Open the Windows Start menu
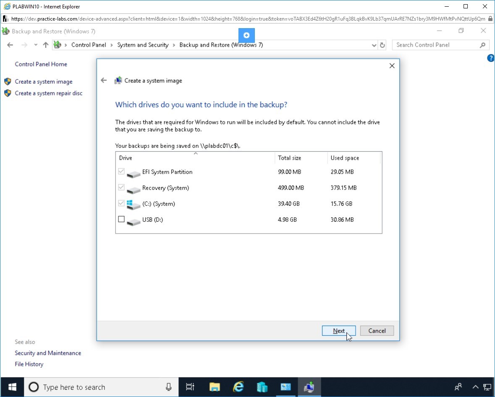The width and height of the screenshot is (495, 397). (12, 387)
